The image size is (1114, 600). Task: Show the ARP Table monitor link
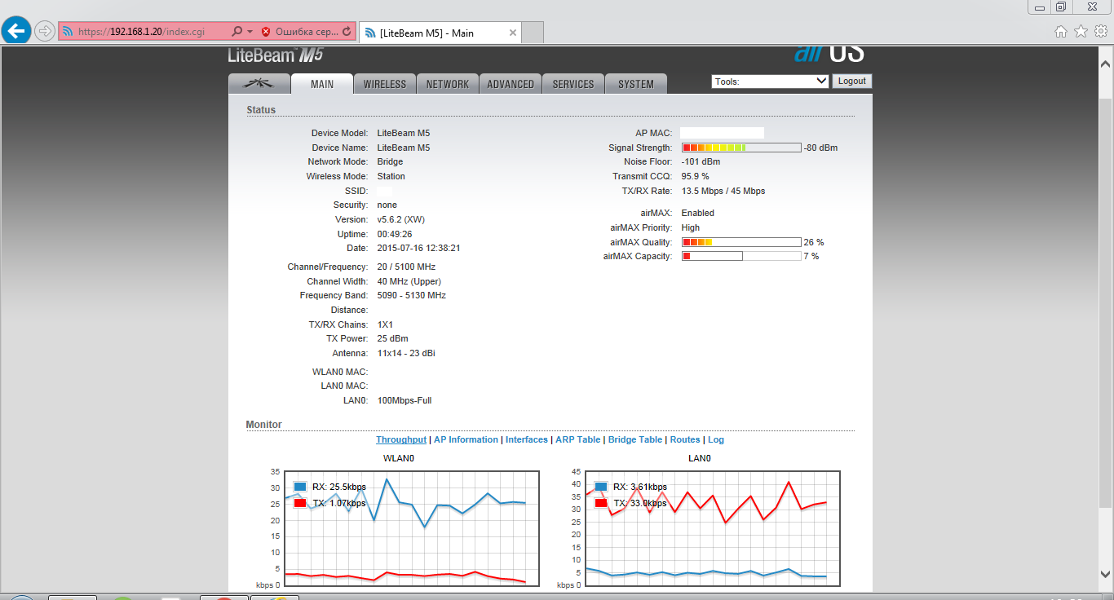coord(577,439)
